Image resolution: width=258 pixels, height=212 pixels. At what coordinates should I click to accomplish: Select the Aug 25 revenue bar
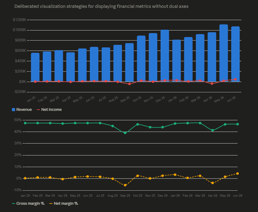pos(118,63)
